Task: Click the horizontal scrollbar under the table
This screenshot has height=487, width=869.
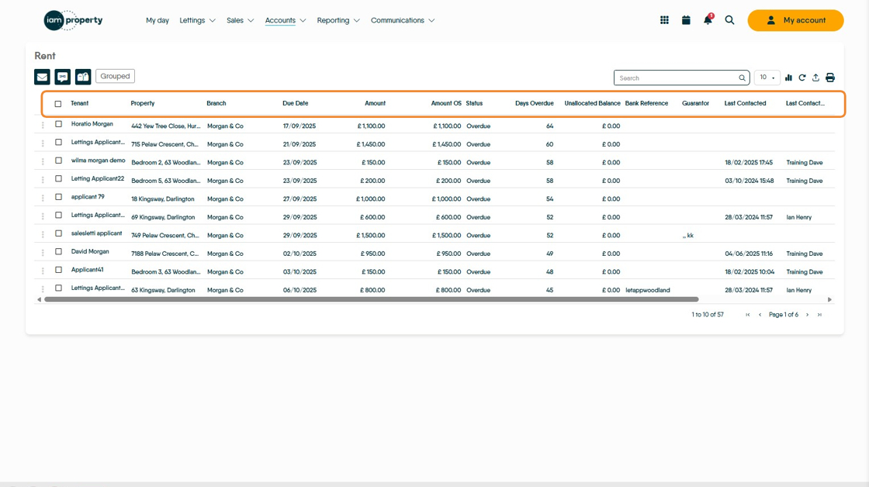Action: click(x=371, y=299)
